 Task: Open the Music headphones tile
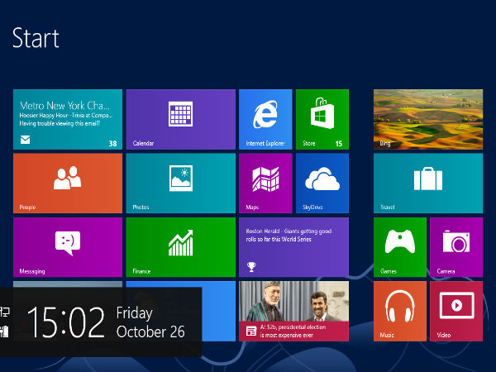tap(400, 312)
